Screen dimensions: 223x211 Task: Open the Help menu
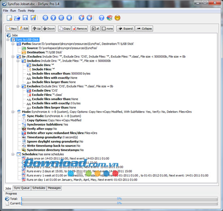click(31, 11)
